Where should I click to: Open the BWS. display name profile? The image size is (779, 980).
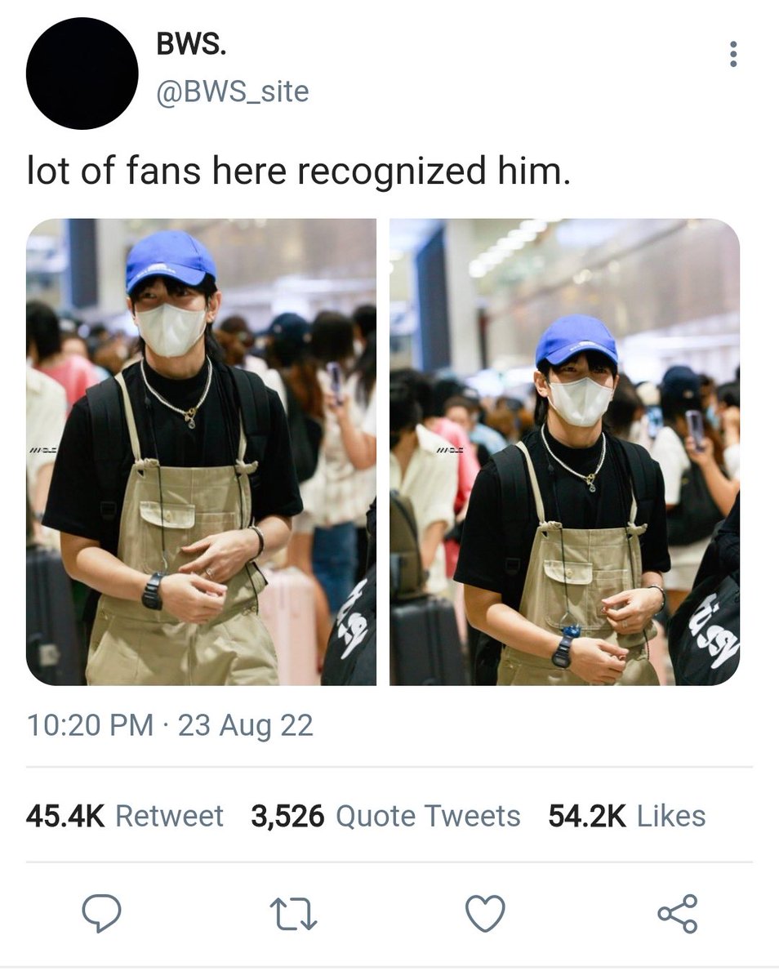pyautogui.click(x=192, y=47)
